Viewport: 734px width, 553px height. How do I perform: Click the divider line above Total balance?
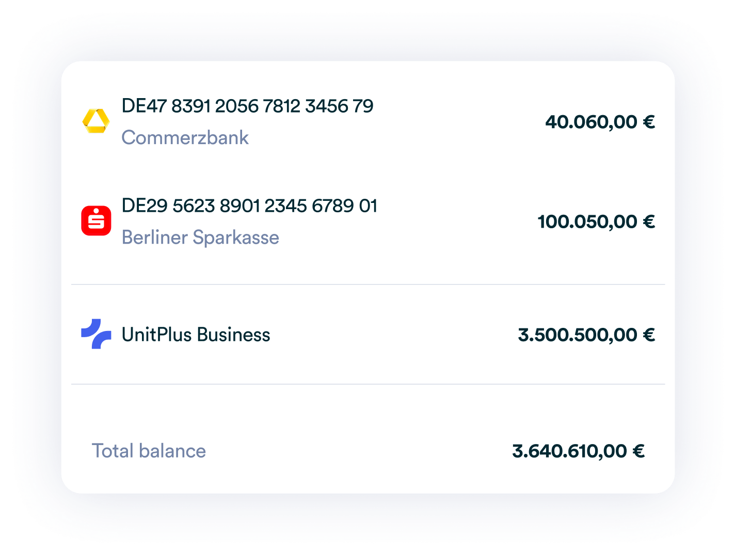[368, 384]
